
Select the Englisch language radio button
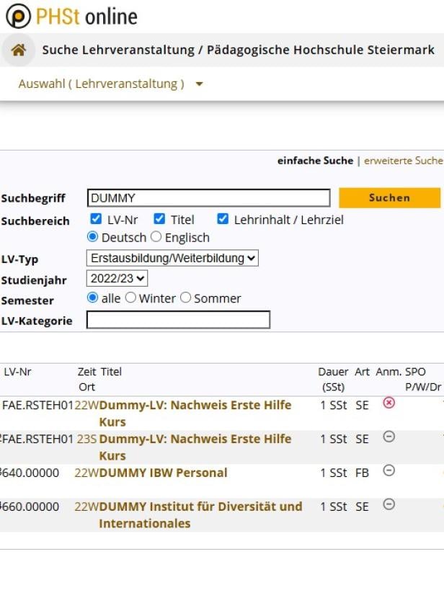[x=156, y=238]
